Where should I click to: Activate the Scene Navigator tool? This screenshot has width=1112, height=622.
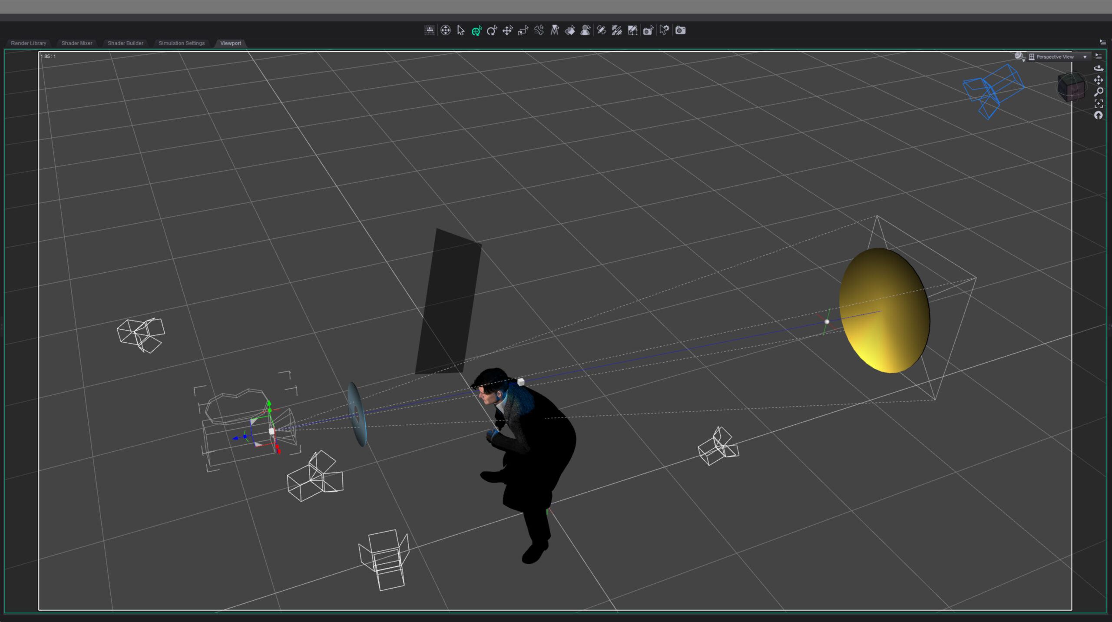coord(445,30)
